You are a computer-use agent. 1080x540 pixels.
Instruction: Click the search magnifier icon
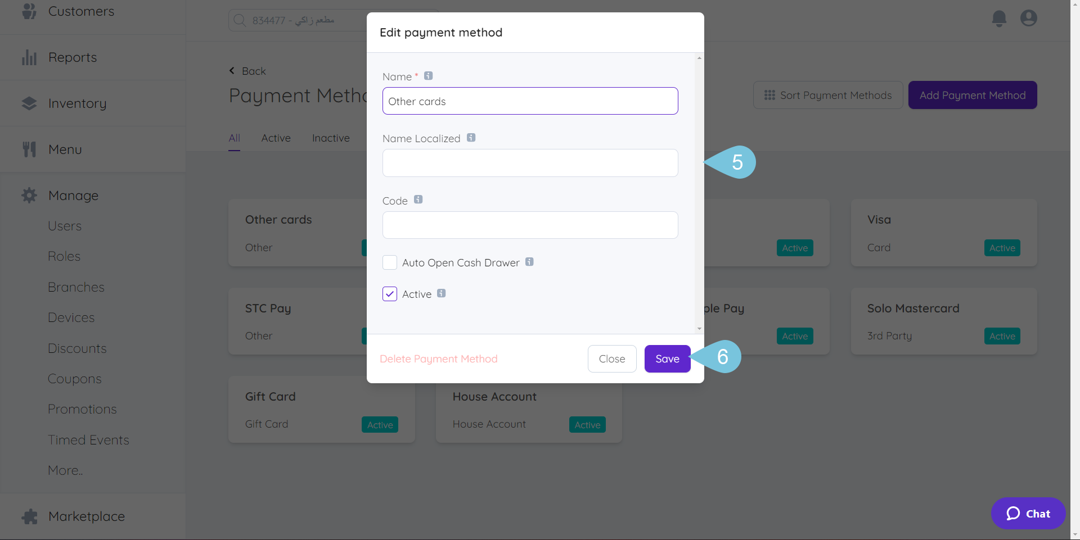tap(239, 20)
